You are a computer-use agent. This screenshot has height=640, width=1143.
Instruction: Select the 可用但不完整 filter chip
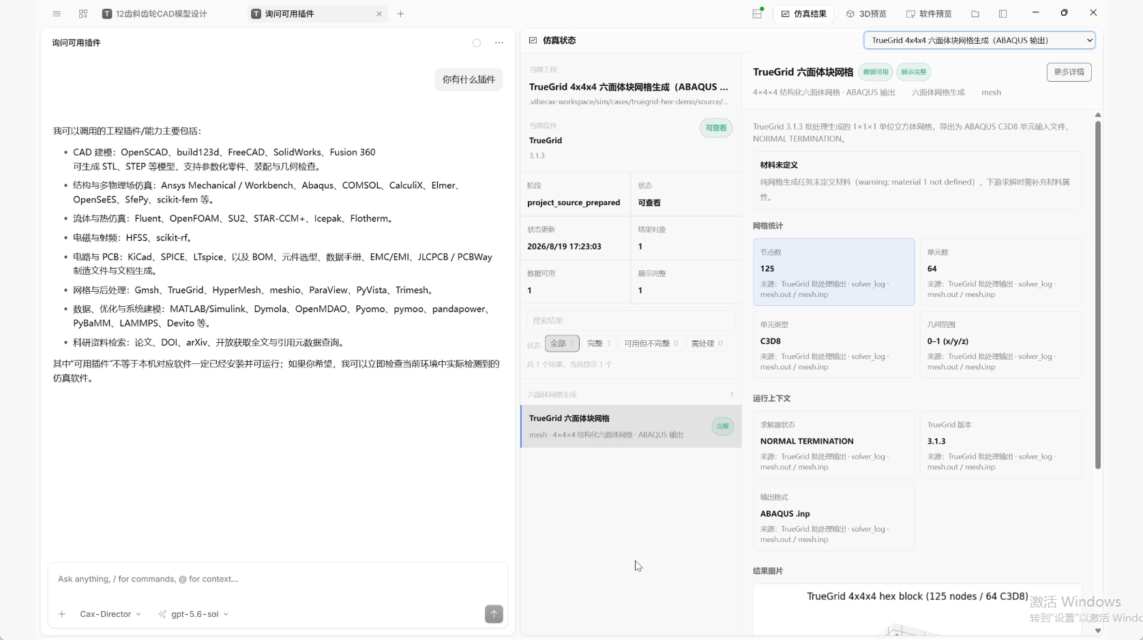(651, 344)
